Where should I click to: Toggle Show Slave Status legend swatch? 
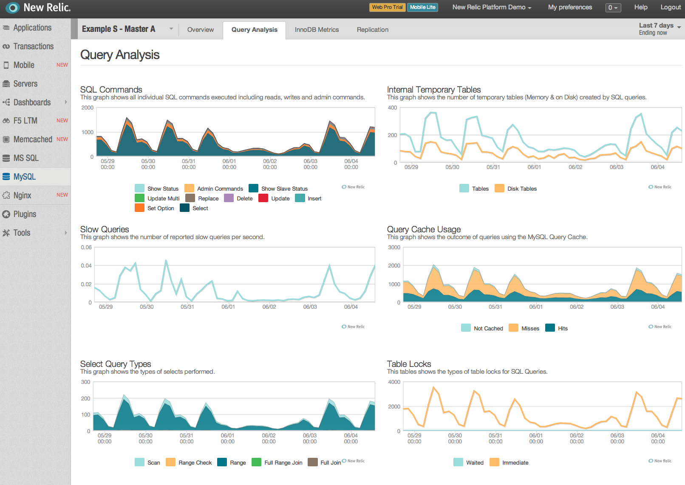[x=253, y=188]
